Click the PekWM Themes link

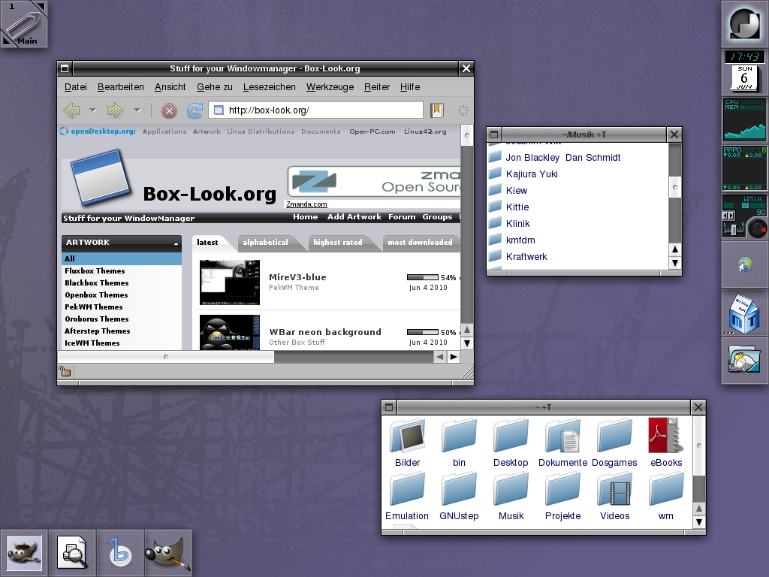coord(94,307)
